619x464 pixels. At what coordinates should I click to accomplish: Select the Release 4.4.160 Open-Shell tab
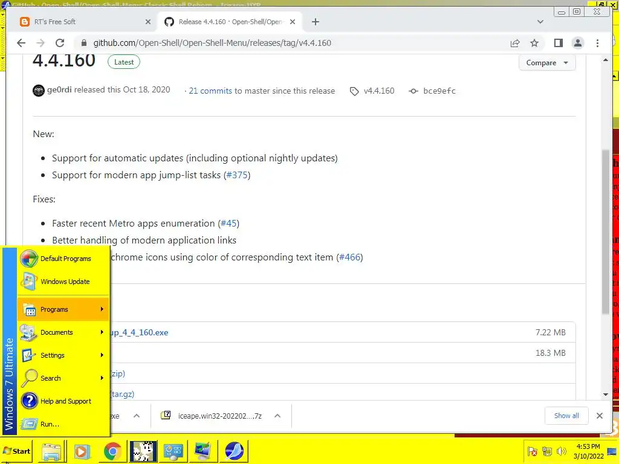(230, 22)
